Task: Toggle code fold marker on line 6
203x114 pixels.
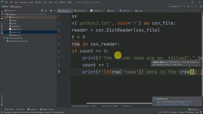Action: pyautogui.click(x=70, y=51)
